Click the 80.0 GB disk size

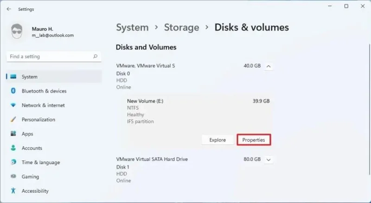(x=252, y=160)
